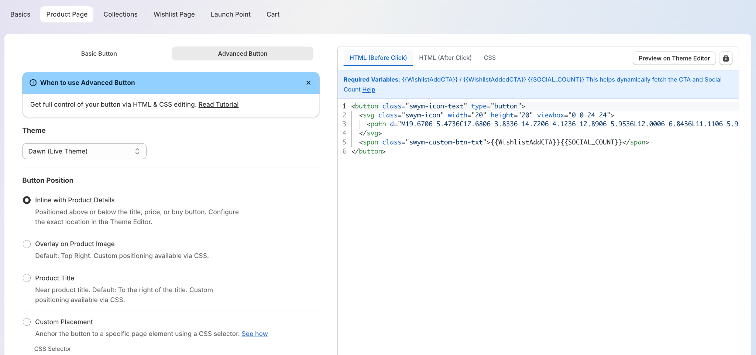
Task: Click the svg class line in editor
Action: pyautogui.click(x=487, y=115)
